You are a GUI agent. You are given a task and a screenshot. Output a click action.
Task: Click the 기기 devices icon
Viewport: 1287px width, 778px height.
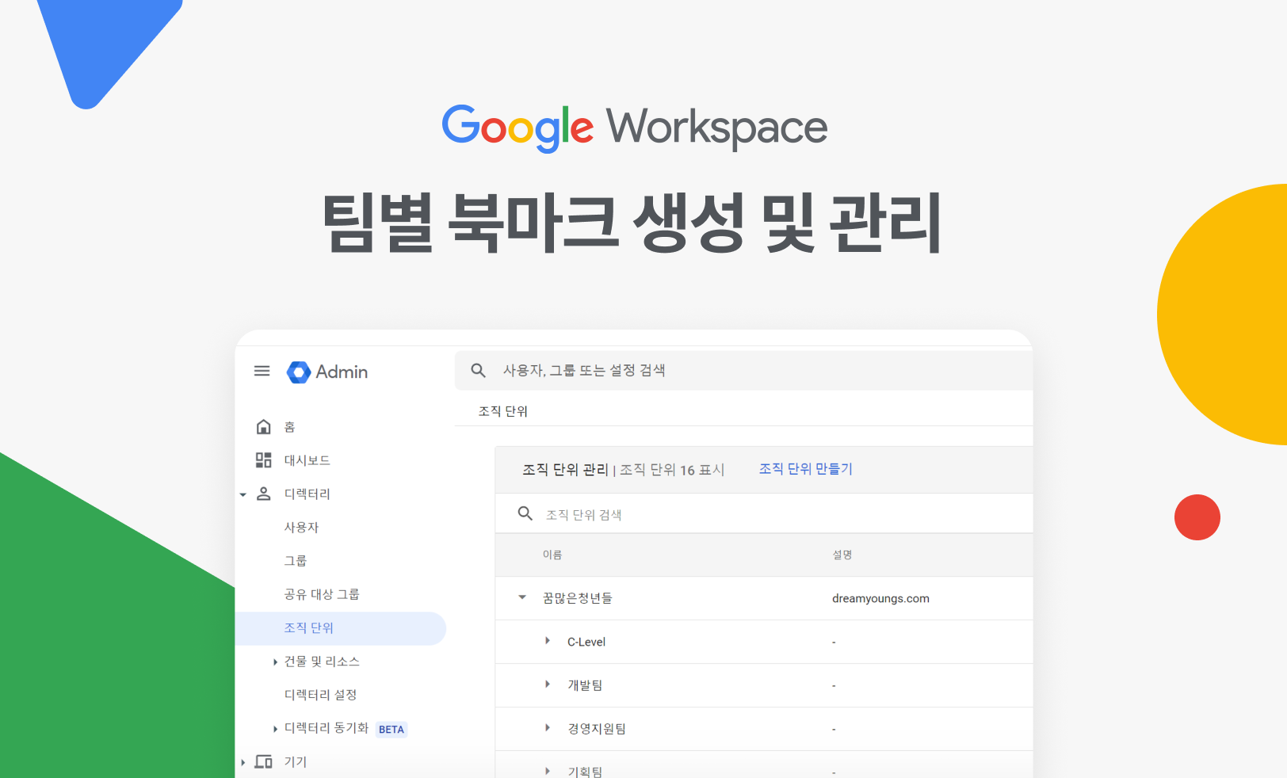tap(263, 761)
